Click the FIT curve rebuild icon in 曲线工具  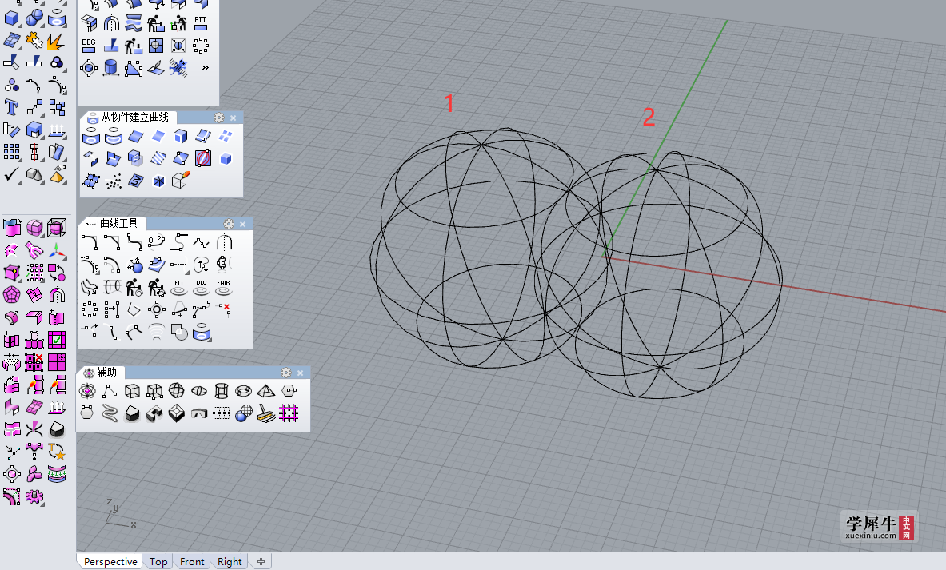(x=178, y=287)
